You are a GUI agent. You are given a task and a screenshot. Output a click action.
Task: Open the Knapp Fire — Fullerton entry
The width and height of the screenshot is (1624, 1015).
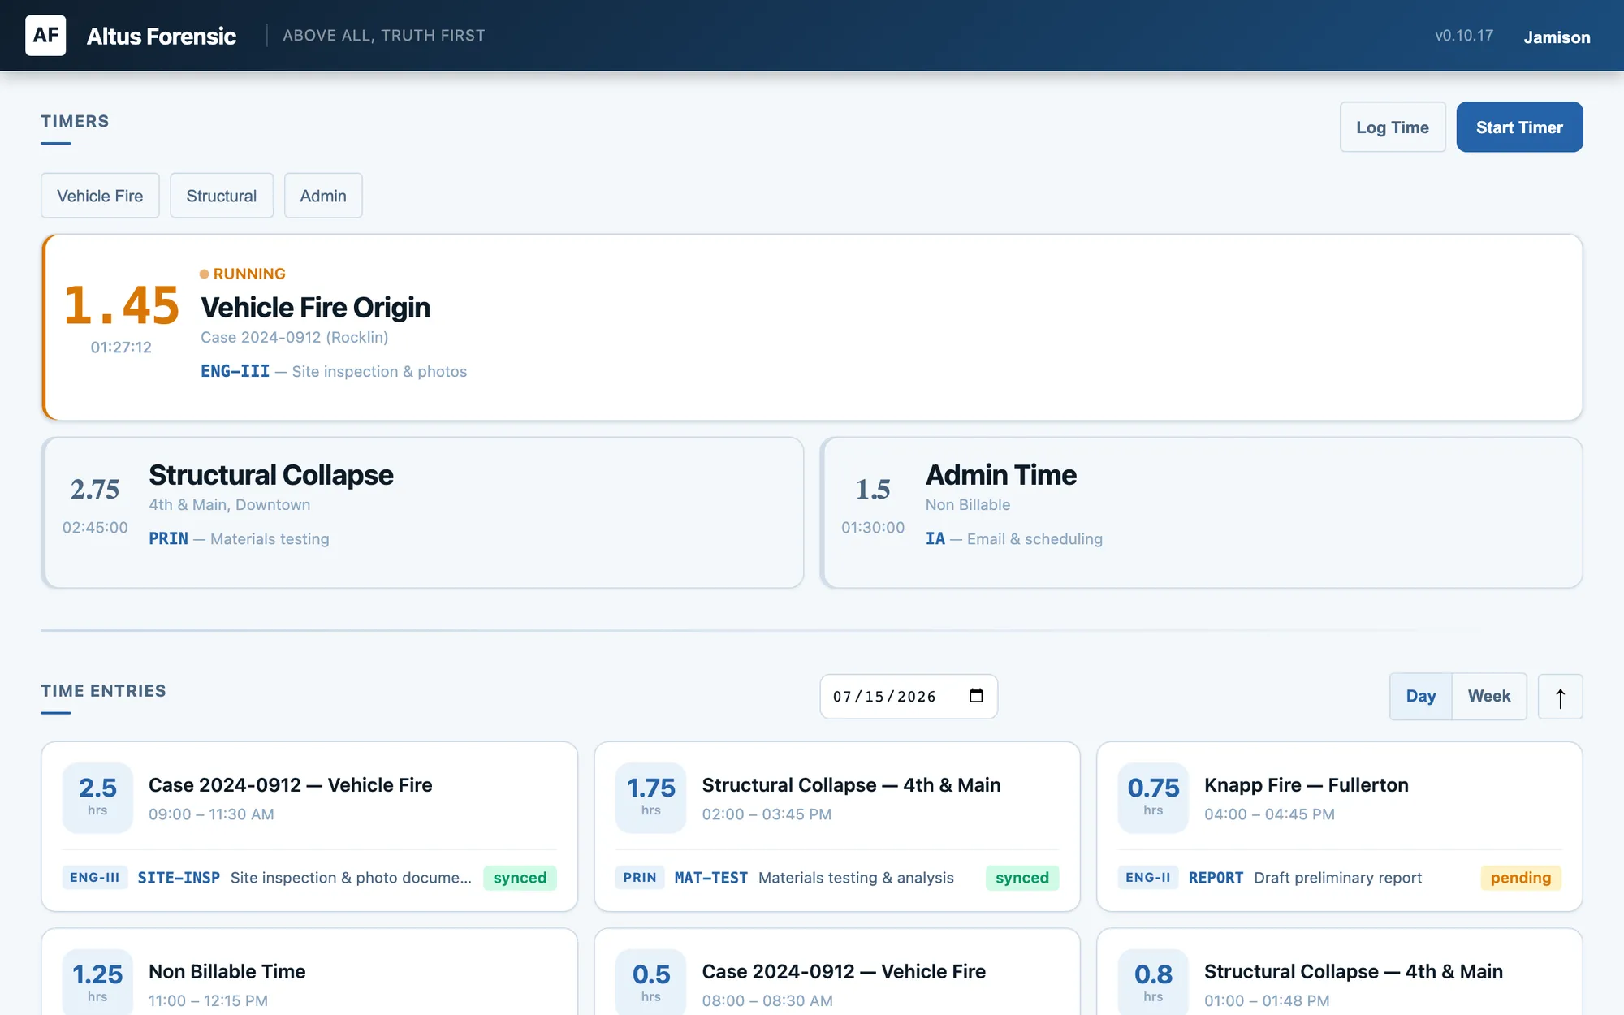[x=1340, y=826]
